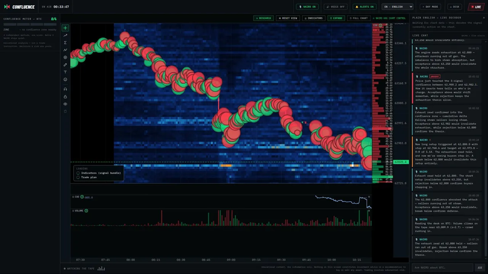The height and width of the screenshot is (274, 488).
Task: Click the 10:03:24 new long setup message
Action: pyautogui.click(x=446, y=151)
